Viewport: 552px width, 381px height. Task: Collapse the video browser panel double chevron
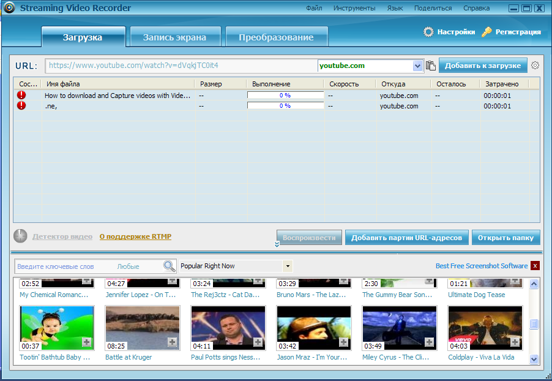[277, 244]
